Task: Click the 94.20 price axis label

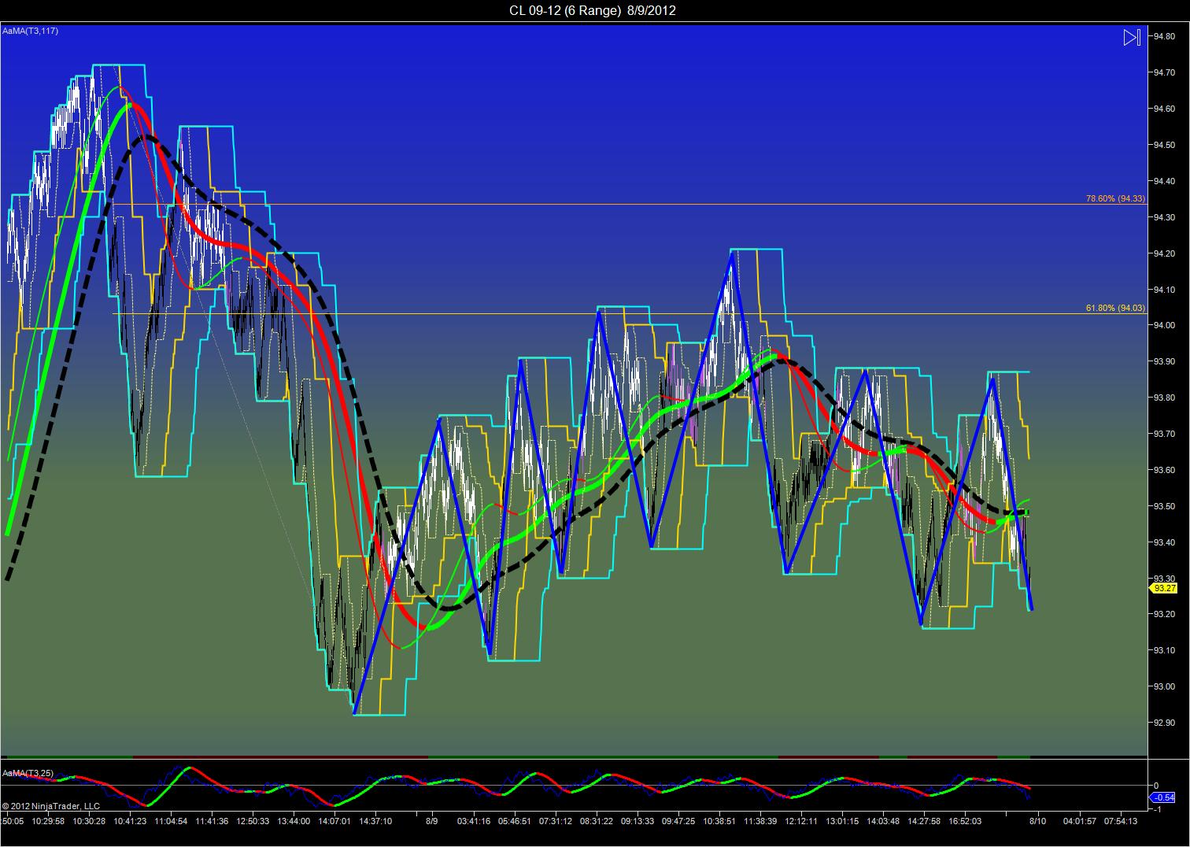Action: [x=1165, y=253]
